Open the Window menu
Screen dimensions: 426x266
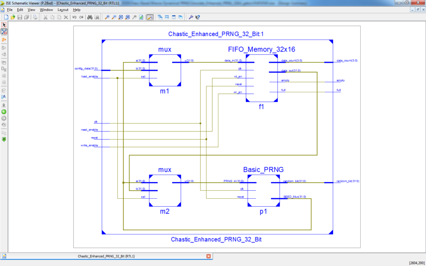pyautogui.click(x=46, y=10)
